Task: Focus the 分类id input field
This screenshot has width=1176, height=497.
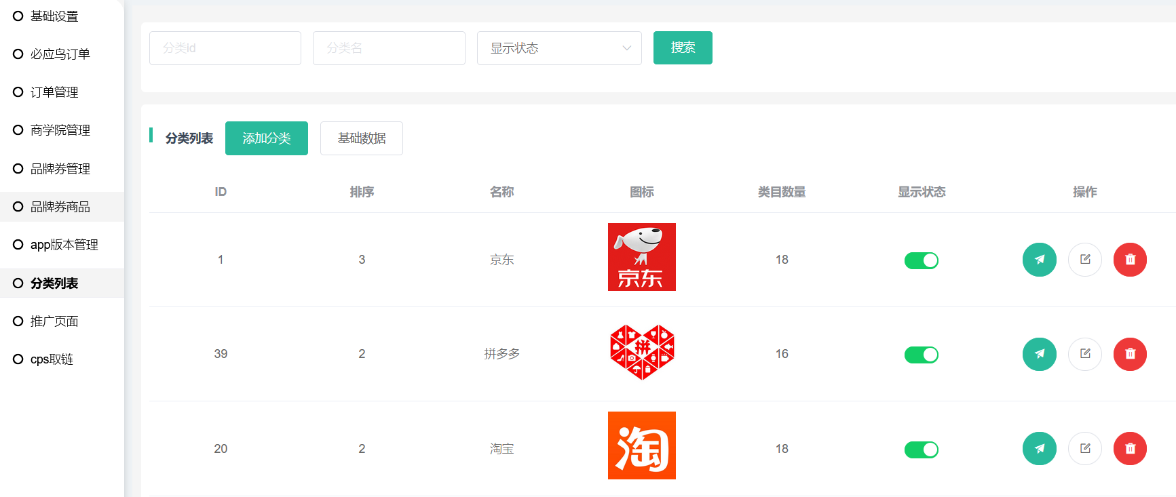Action: click(x=225, y=48)
